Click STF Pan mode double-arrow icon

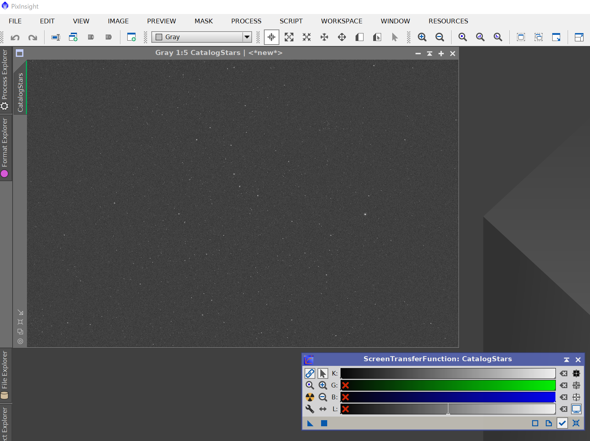[323, 409]
